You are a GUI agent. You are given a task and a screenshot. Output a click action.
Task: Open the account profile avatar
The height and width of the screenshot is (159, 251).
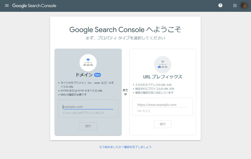tap(244, 6)
